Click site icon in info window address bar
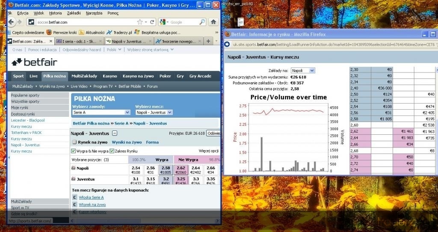 pyautogui.click(x=227, y=44)
